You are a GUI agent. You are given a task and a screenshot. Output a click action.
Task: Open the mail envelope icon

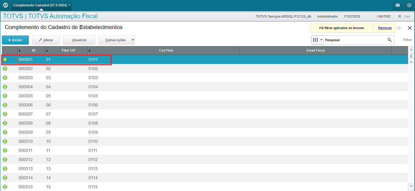397,5
